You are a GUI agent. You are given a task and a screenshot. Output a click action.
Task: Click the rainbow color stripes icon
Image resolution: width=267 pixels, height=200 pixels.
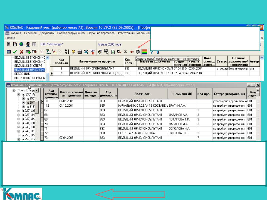145,52
